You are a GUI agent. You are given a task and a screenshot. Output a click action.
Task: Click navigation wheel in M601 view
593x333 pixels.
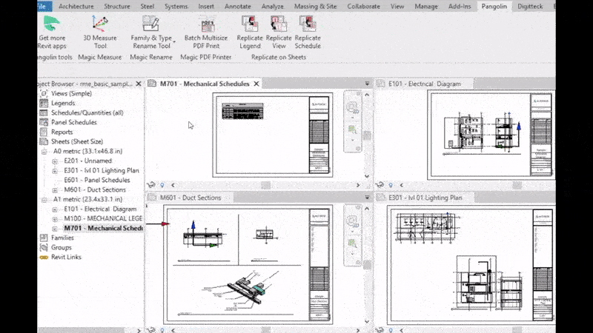coord(353,221)
